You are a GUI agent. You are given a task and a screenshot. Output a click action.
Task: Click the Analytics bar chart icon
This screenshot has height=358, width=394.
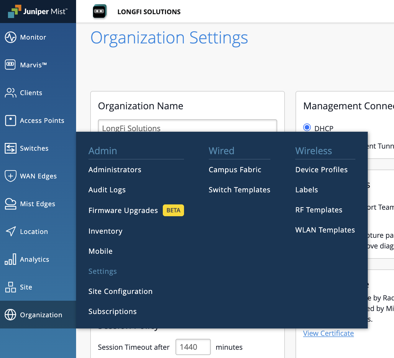(x=11, y=259)
